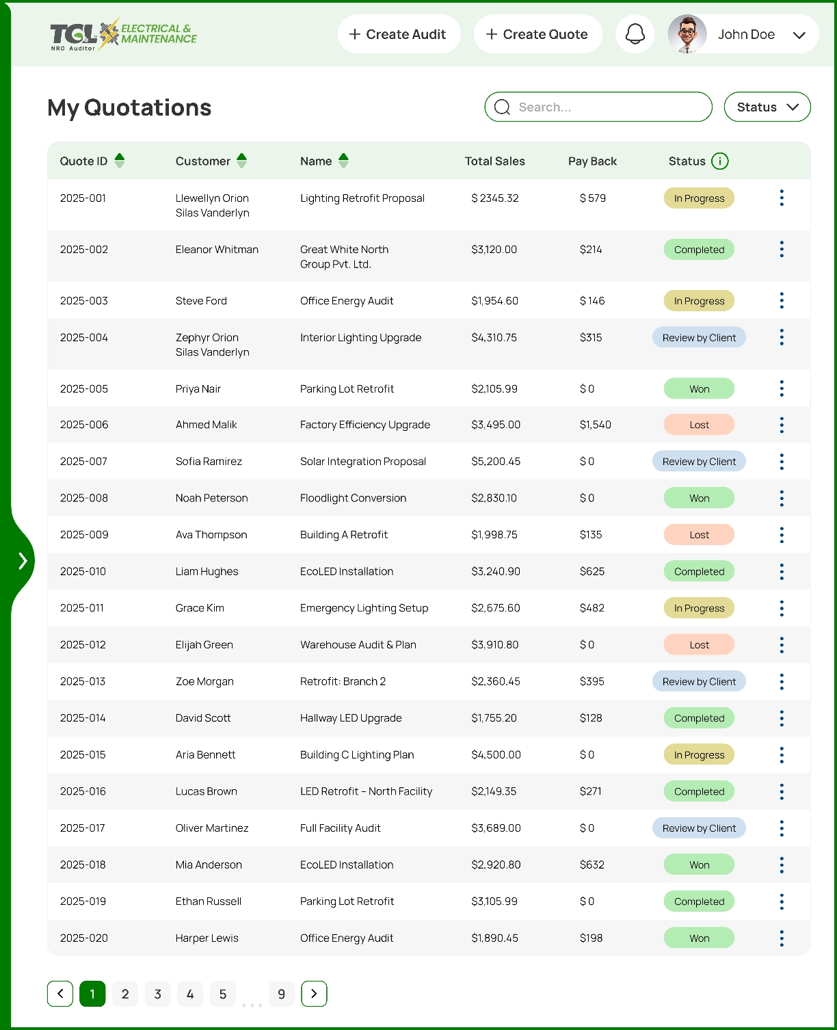Go to next page using arrow
837x1030 pixels.
coord(314,994)
